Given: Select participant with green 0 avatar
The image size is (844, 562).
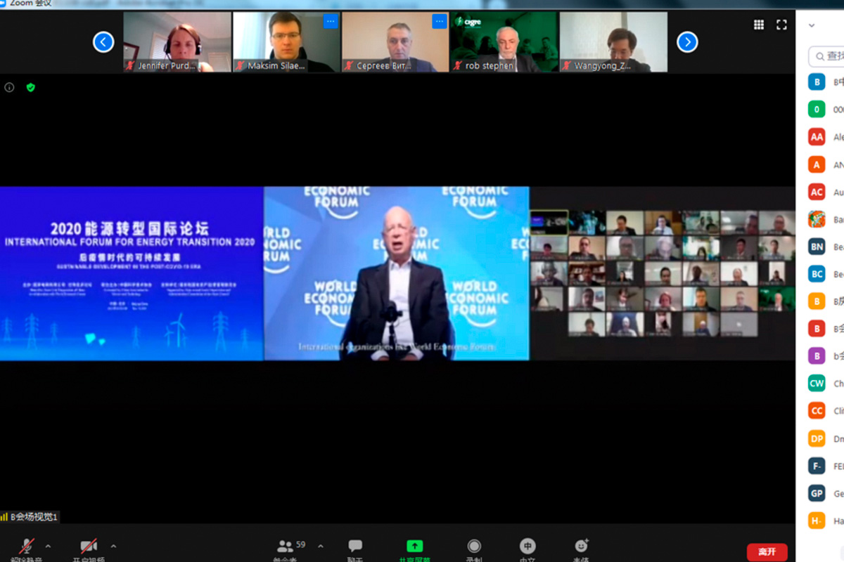Looking at the screenshot, I should pos(817,110).
